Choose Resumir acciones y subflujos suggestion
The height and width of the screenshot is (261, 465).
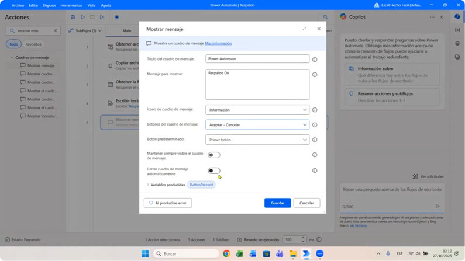click(x=392, y=97)
